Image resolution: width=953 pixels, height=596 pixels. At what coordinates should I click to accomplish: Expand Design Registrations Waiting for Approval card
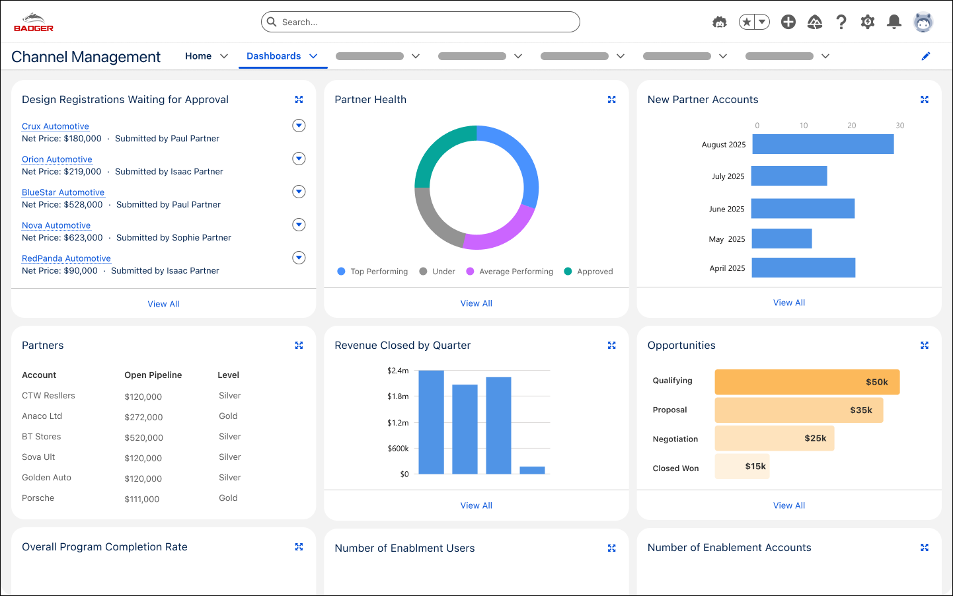point(299,99)
